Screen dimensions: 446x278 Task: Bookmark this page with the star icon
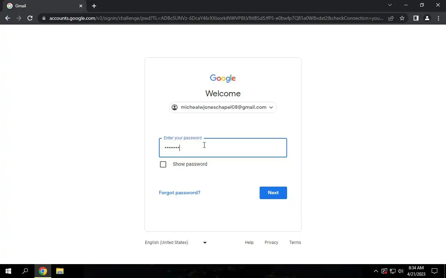point(402,18)
